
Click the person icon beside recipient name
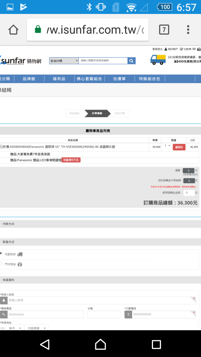click(4, 300)
